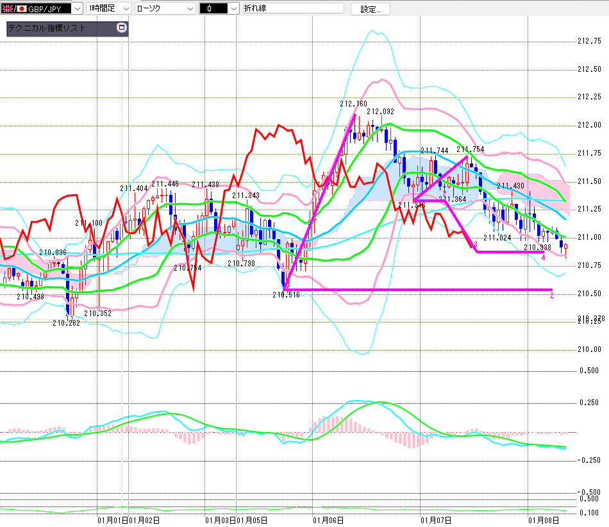Click the 210.938 latest low label
Image resolution: width=609 pixels, height=527 pixels.
(x=537, y=247)
